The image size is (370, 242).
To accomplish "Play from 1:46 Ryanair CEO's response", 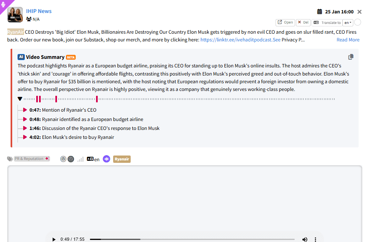I will (25, 128).
